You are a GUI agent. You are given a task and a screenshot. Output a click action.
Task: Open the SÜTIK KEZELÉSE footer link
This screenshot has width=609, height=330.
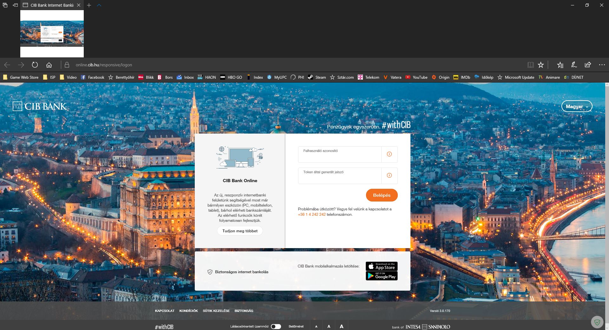(216, 311)
